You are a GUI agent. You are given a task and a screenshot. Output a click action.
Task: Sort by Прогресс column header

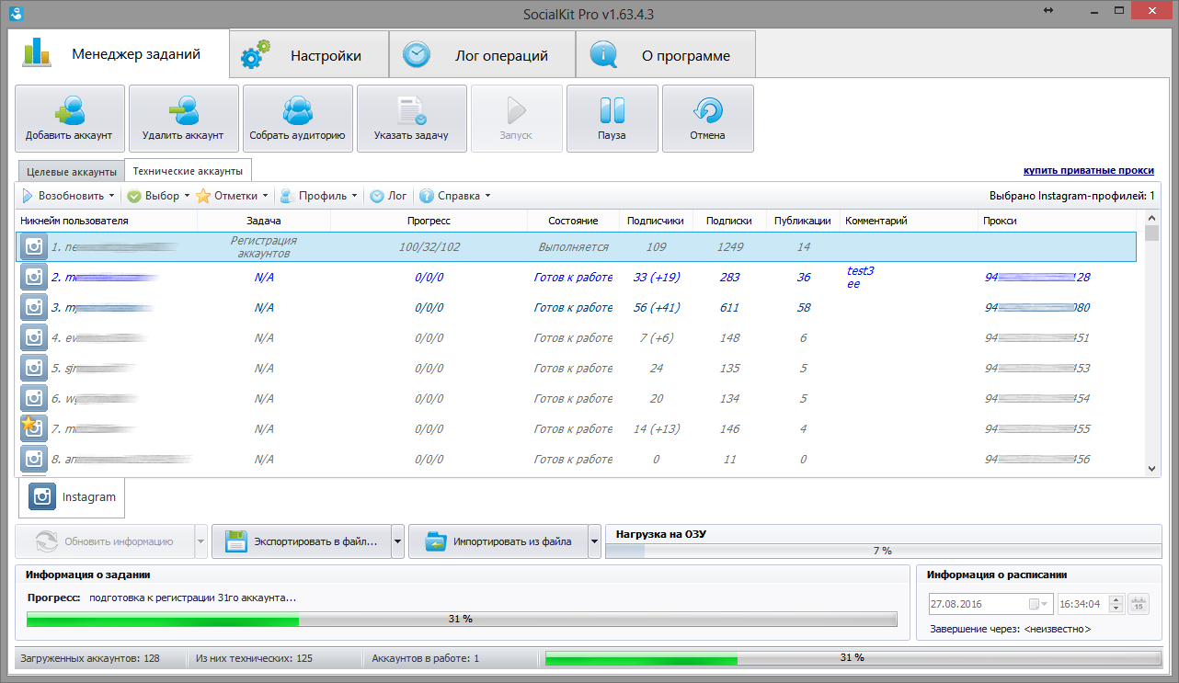pyautogui.click(x=429, y=221)
